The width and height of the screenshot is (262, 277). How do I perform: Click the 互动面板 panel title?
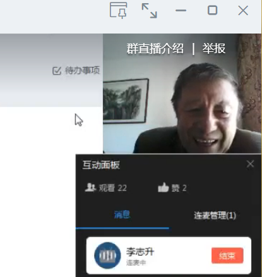pos(101,165)
